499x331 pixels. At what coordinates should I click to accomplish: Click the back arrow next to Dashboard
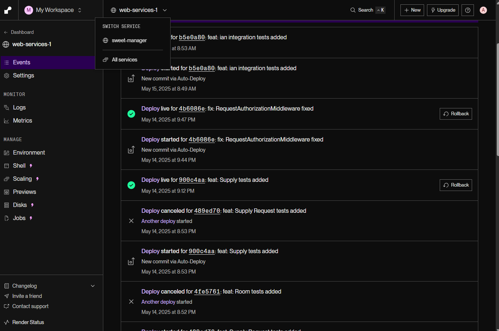[6, 32]
